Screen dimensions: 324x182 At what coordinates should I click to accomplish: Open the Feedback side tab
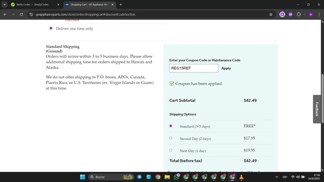pyautogui.click(x=317, y=109)
